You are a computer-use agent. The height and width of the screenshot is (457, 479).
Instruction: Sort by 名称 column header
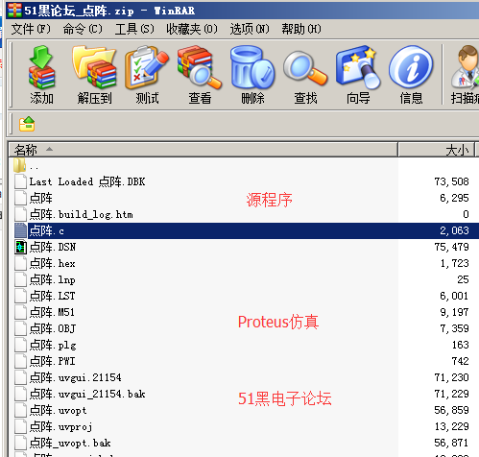point(203,150)
